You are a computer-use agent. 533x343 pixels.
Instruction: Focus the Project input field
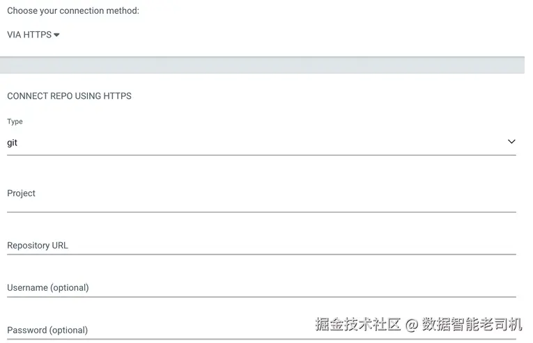tap(261, 197)
